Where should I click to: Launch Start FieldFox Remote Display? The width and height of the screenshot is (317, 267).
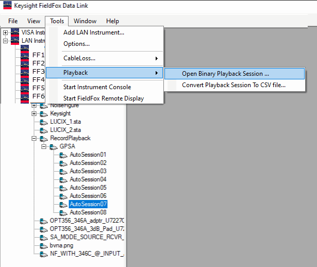click(x=104, y=98)
